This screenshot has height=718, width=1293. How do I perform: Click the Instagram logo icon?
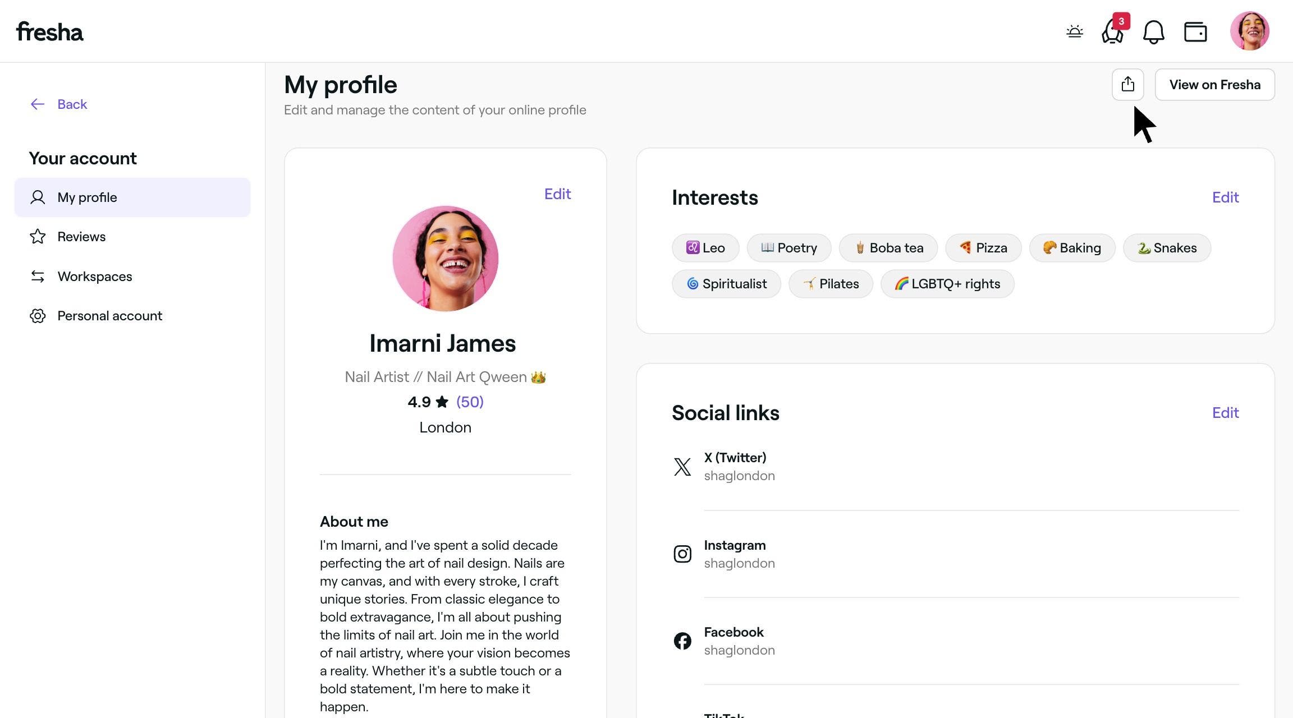[x=682, y=554]
